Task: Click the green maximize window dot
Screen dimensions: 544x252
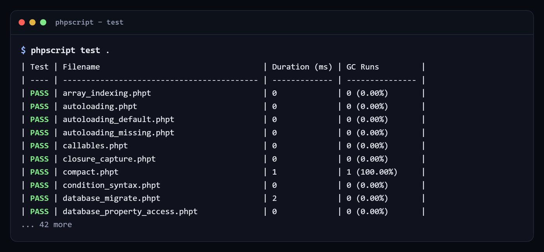Action: tap(43, 22)
